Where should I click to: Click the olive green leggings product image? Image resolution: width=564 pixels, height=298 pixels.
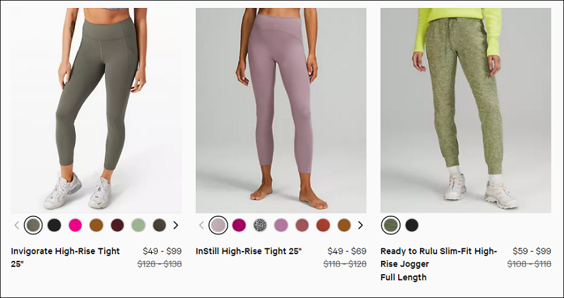coord(96,110)
